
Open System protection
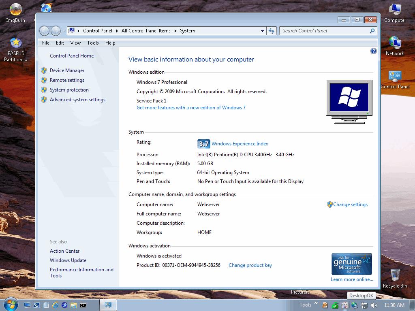69,90
